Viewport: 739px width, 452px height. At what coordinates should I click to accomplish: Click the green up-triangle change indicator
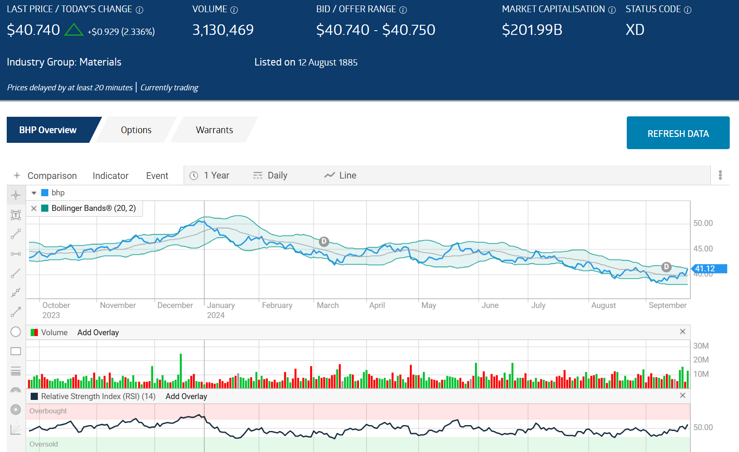[x=74, y=29]
